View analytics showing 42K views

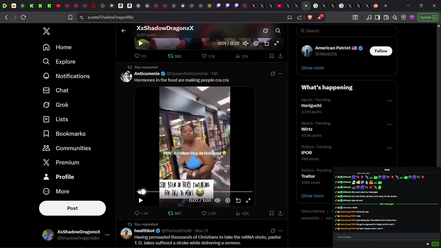pos(242,213)
